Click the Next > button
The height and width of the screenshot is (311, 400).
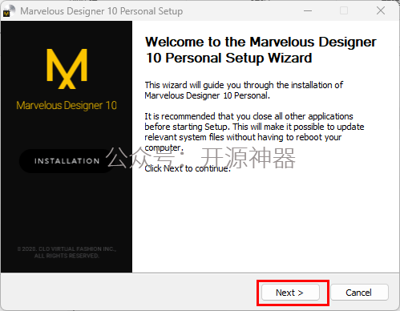click(x=290, y=293)
